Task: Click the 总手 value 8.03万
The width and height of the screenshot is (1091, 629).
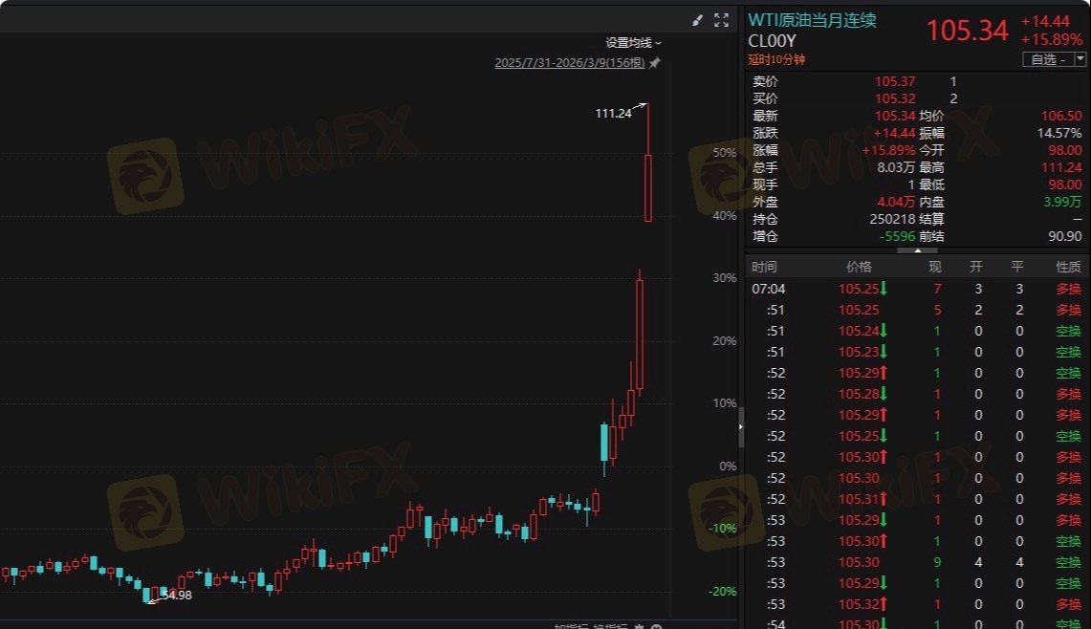Action: 896,167
